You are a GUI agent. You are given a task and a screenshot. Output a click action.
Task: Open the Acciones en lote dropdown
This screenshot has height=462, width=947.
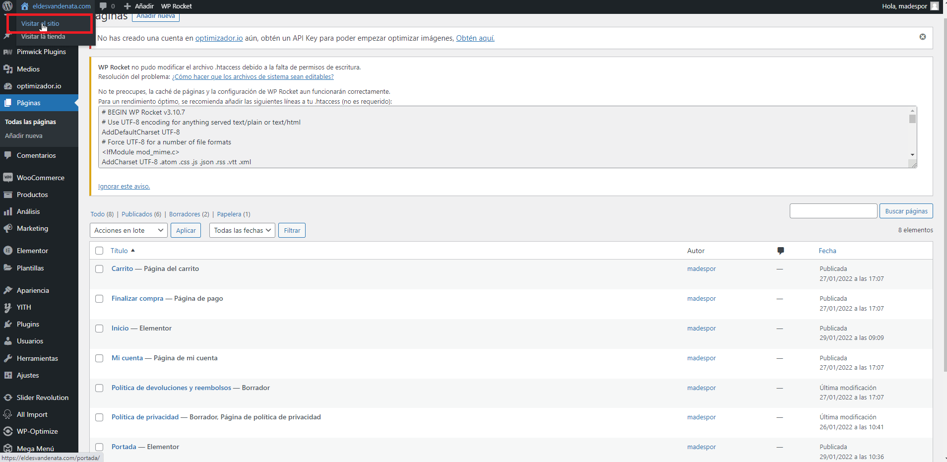[128, 230]
